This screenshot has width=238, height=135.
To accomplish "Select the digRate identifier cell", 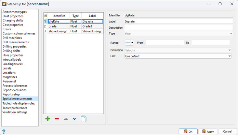I will pyautogui.click(x=59, y=21).
